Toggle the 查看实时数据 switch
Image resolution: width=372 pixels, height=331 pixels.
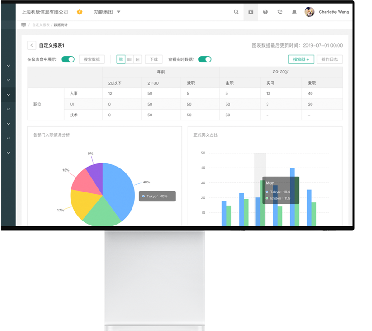click(205, 59)
